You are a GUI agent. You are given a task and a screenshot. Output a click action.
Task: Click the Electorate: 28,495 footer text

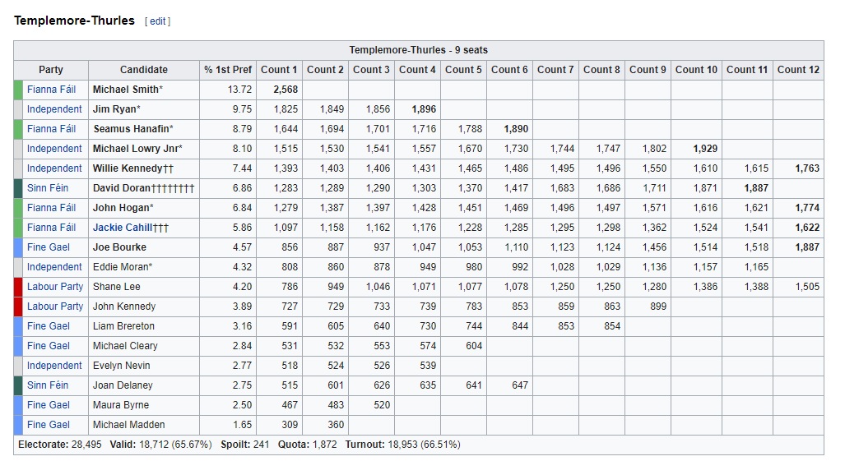point(60,445)
